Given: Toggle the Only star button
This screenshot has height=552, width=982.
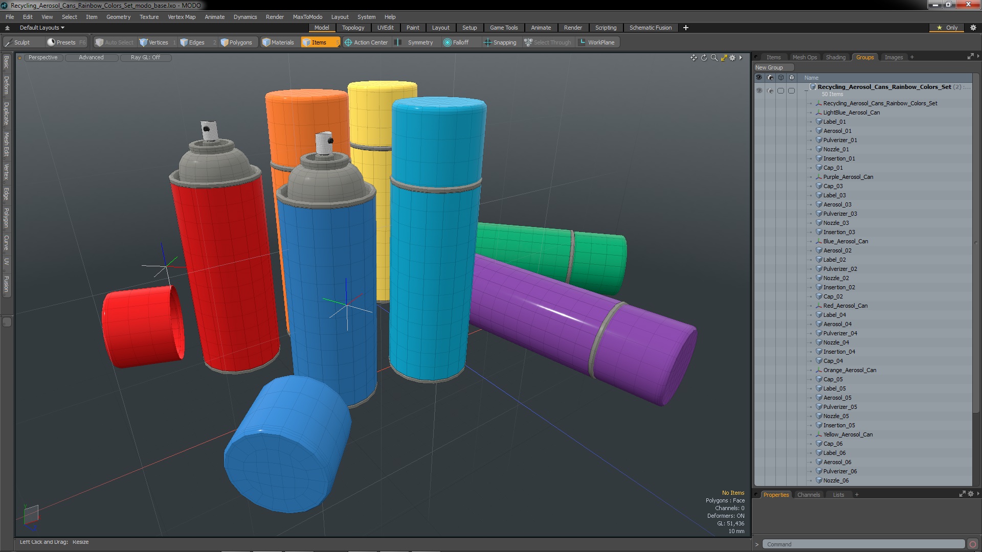Looking at the screenshot, I should (947, 28).
